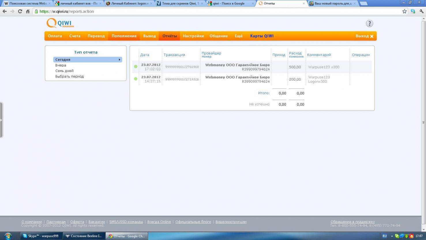Switch to the qiwi Google search tab
The height and width of the screenshot is (240, 426).
point(230,3)
